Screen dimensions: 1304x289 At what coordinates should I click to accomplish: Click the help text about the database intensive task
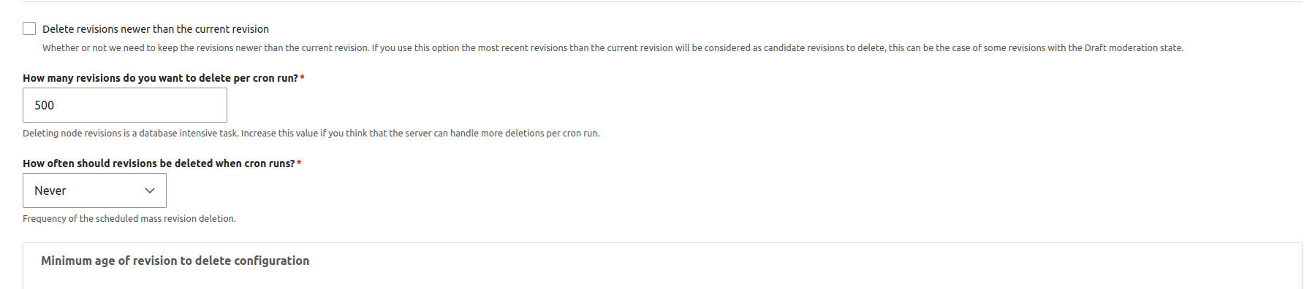coord(311,134)
